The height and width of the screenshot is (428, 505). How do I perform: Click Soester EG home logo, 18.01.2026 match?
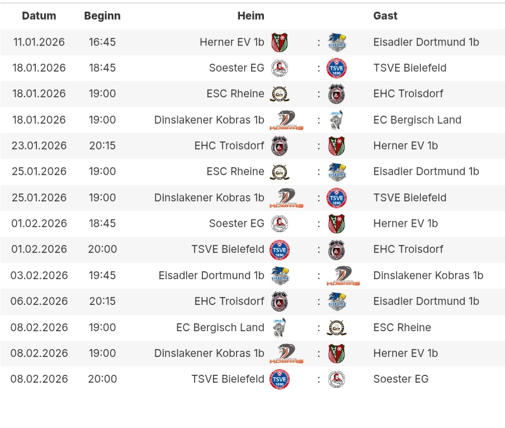(x=279, y=68)
